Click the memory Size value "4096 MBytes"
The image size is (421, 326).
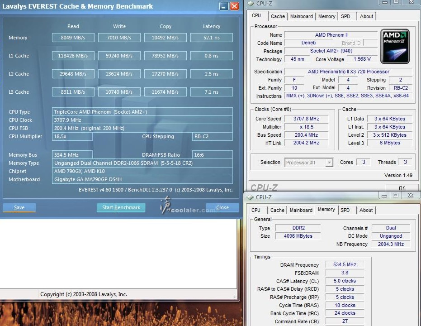[x=298, y=236]
